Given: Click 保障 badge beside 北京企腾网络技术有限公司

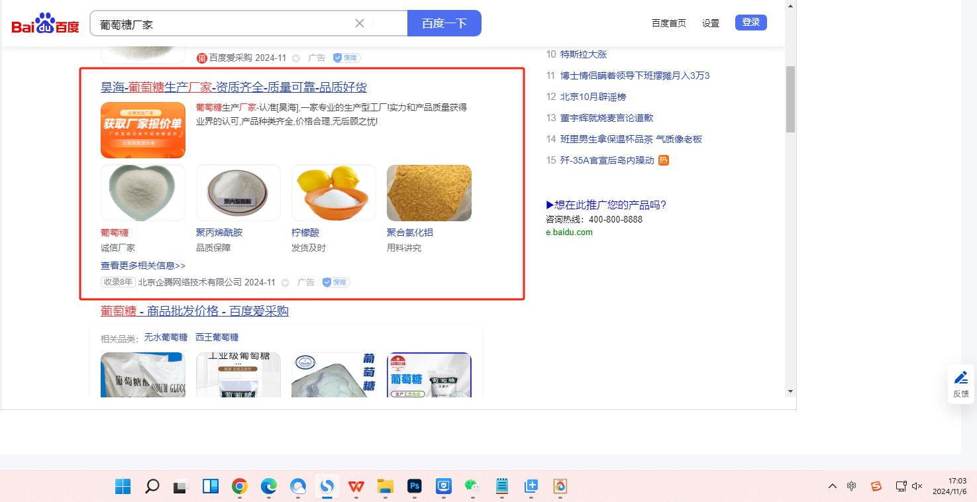Looking at the screenshot, I should coord(336,282).
